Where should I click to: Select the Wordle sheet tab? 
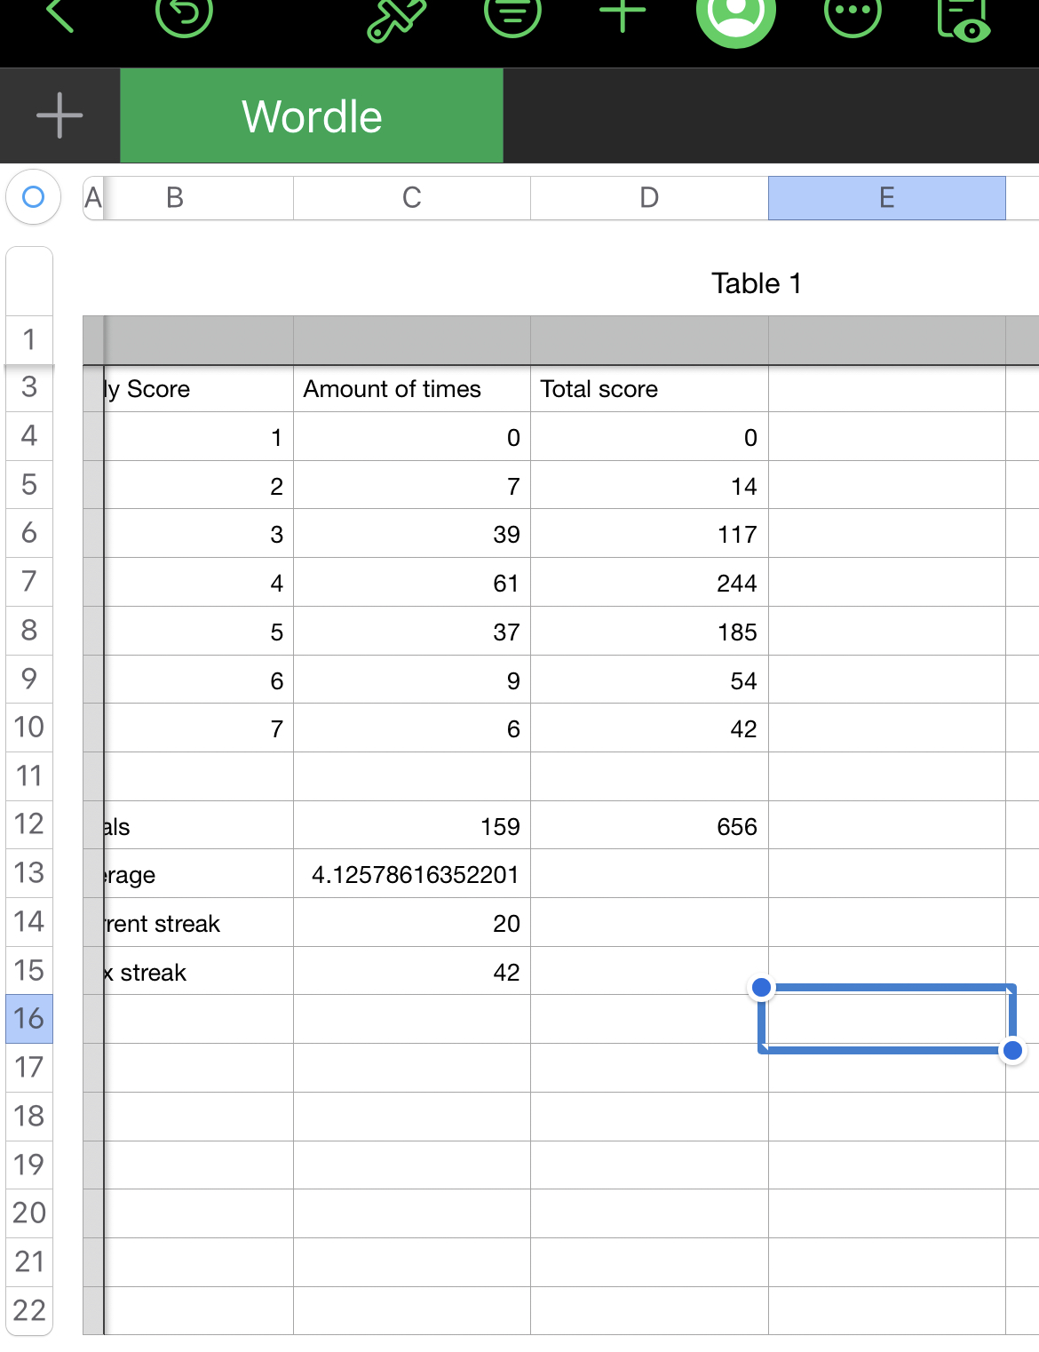click(312, 115)
